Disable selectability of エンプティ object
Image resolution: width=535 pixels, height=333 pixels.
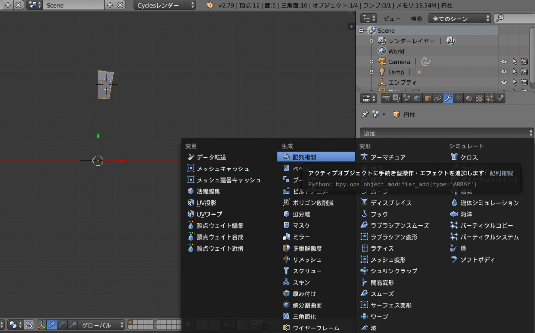coord(514,82)
